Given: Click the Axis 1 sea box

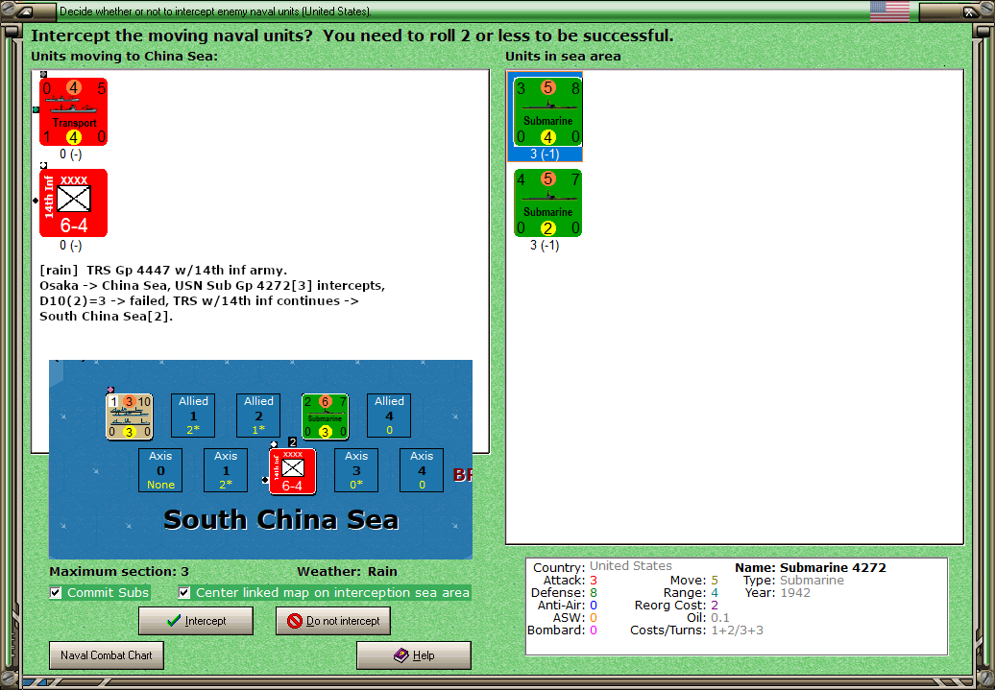Looking at the screenshot, I should [x=226, y=470].
